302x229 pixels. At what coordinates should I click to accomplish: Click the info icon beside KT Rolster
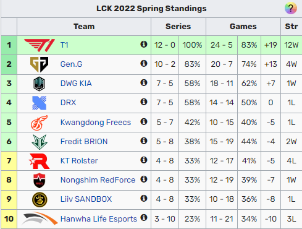click(x=144, y=160)
